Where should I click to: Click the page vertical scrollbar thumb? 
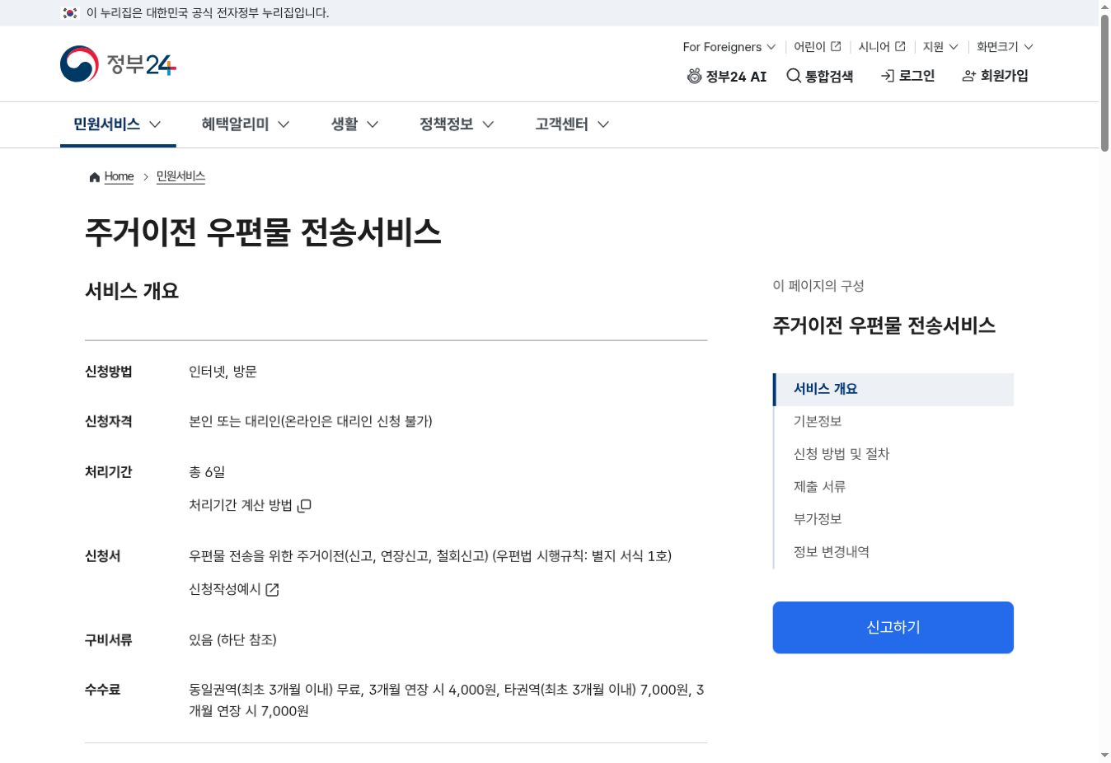tap(1104, 82)
